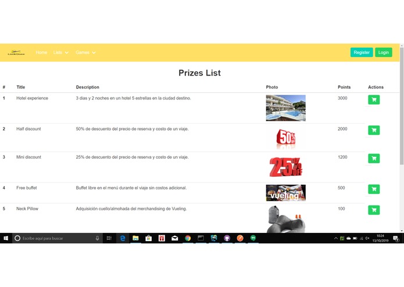
Task: Click the '3 dias y 2 noches' description
Action: point(133,98)
